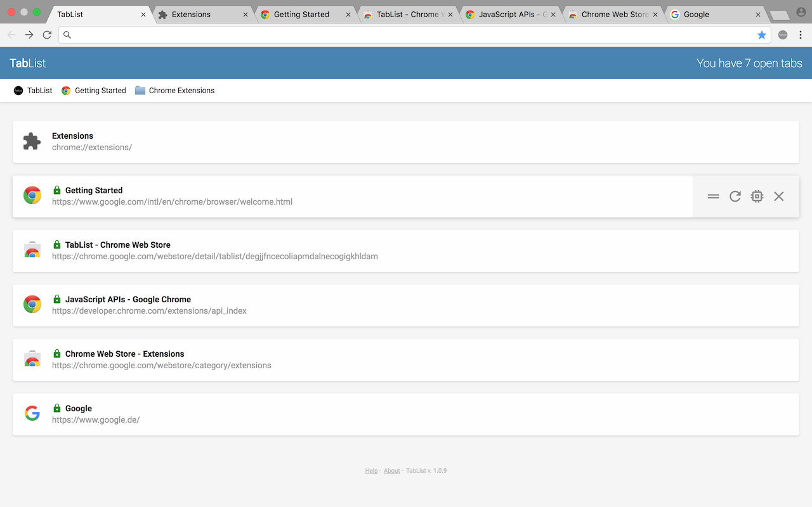
Task: Go back with the browser arrow
Action: 11,35
